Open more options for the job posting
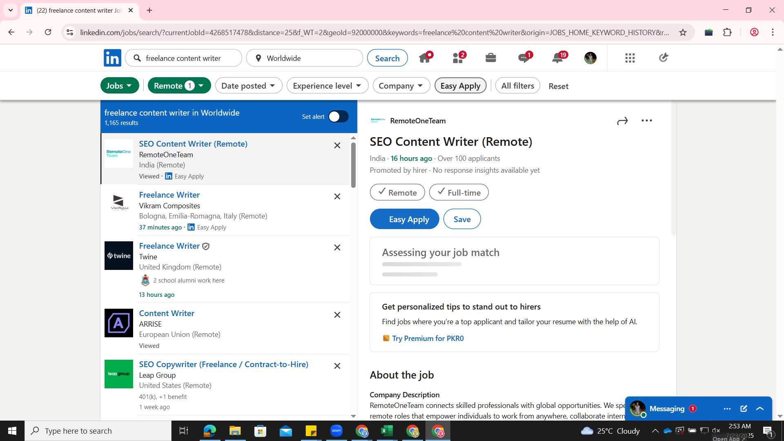Screen dimensions: 784x441 click(x=647, y=120)
